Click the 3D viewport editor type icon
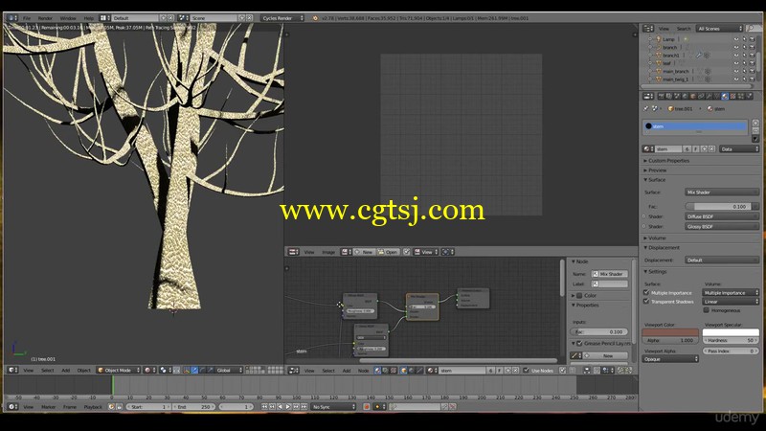This screenshot has height=431, width=766. (13, 370)
